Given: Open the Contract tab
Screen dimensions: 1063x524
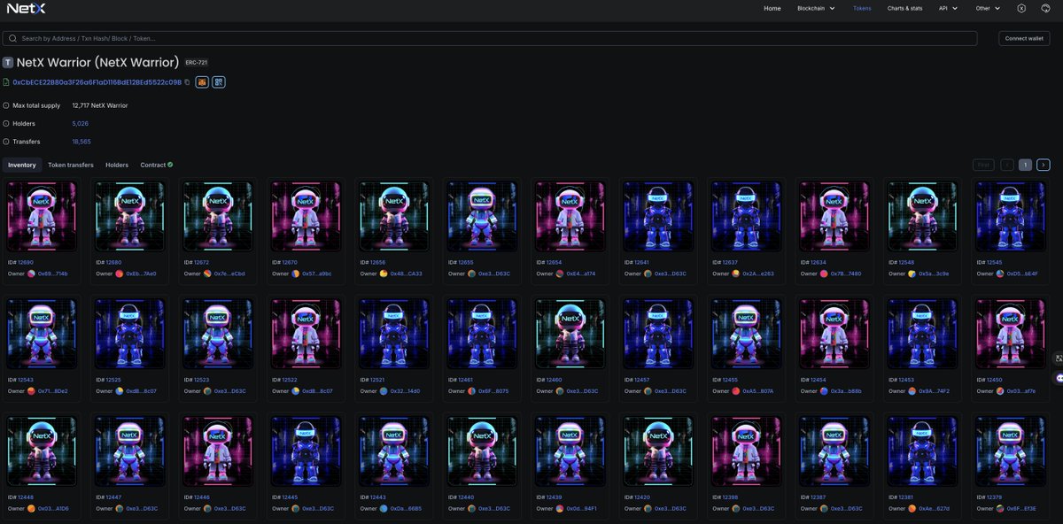Looking at the screenshot, I should click(156, 165).
